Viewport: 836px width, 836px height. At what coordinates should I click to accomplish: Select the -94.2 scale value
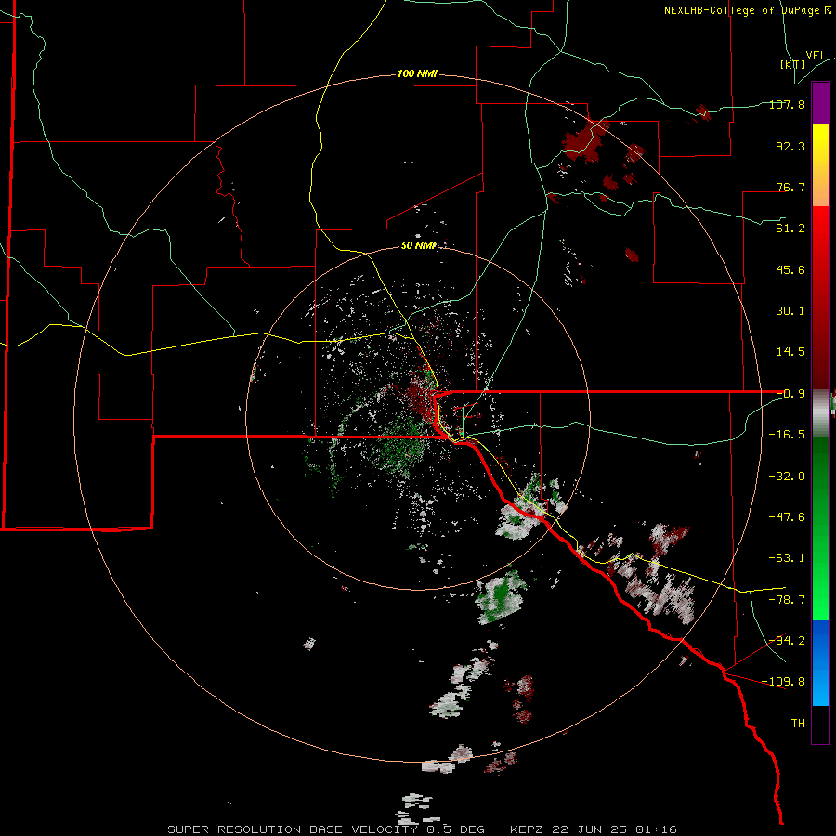[787, 640]
